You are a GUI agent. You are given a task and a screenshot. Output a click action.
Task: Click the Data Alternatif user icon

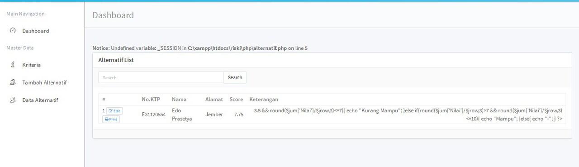tap(13, 100)
